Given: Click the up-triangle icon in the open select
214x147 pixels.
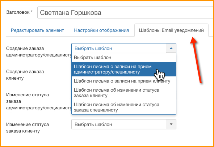Looking at the screenshot, I should point(171,48).
